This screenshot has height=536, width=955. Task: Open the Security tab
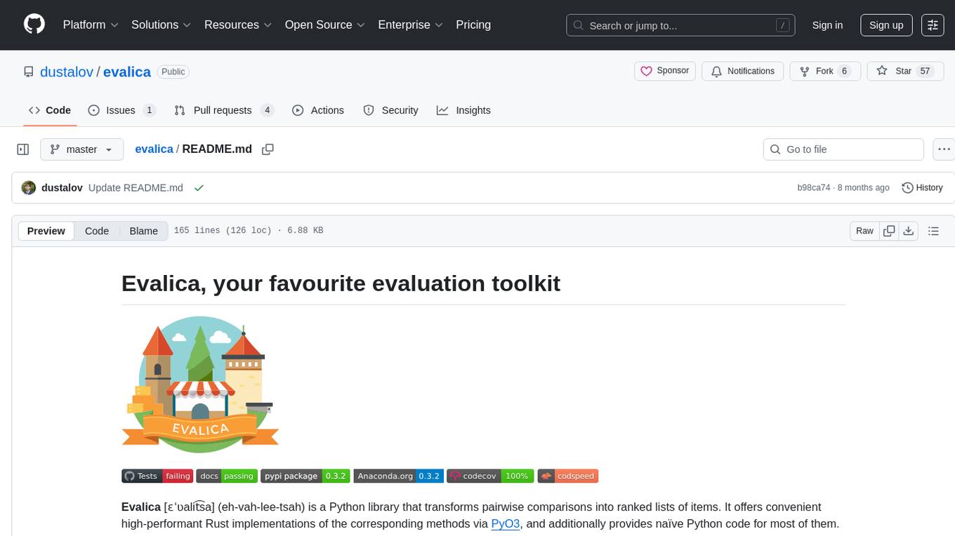point(391,110)
